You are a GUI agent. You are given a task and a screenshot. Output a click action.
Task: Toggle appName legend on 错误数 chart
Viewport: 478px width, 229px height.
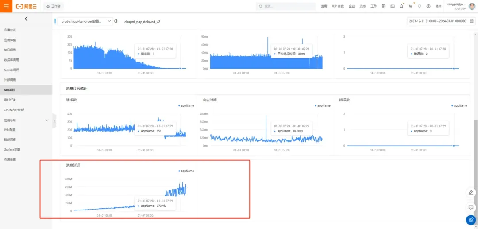click(459, 105)
